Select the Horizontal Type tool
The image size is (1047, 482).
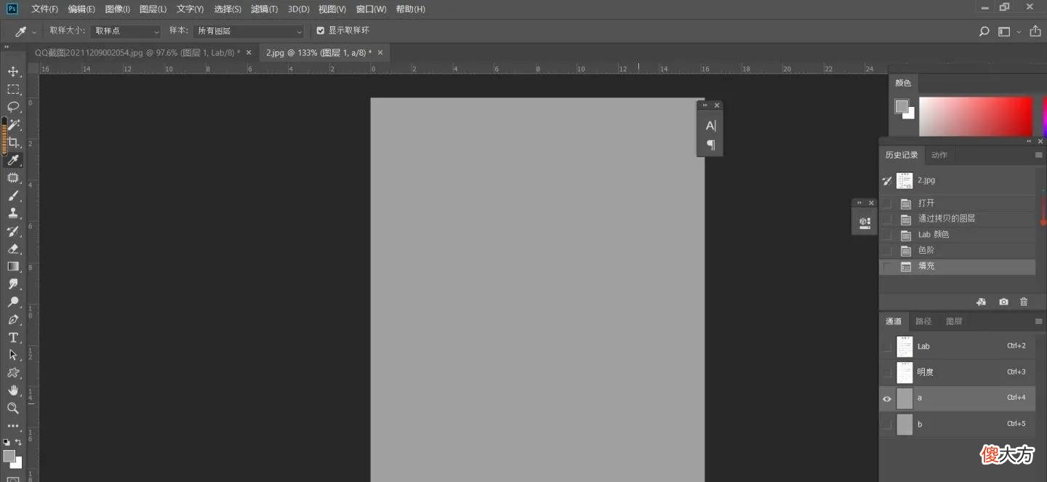13,337
